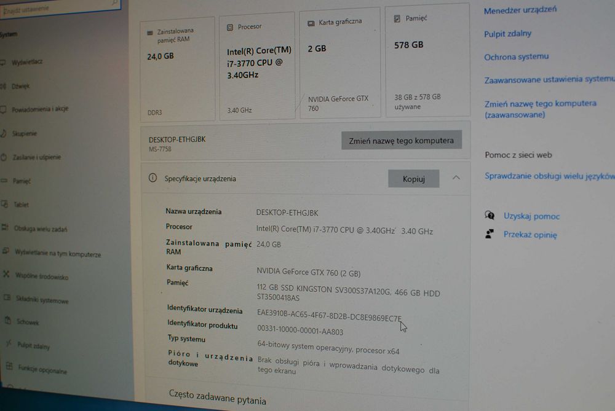Viewport: 615px width, 411px height.
Task: Click 38 GB z 578 GB używane text
Action: [418, 101]
